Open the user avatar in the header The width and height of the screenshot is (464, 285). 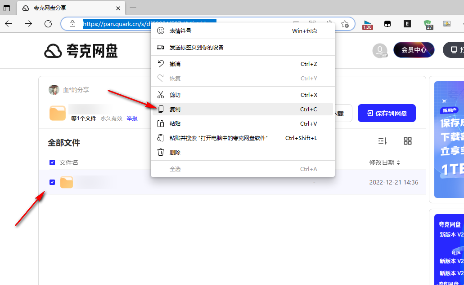380,50
